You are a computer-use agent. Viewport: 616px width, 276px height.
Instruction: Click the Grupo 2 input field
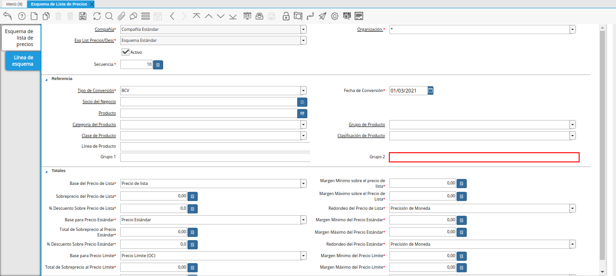coord(484,157)
